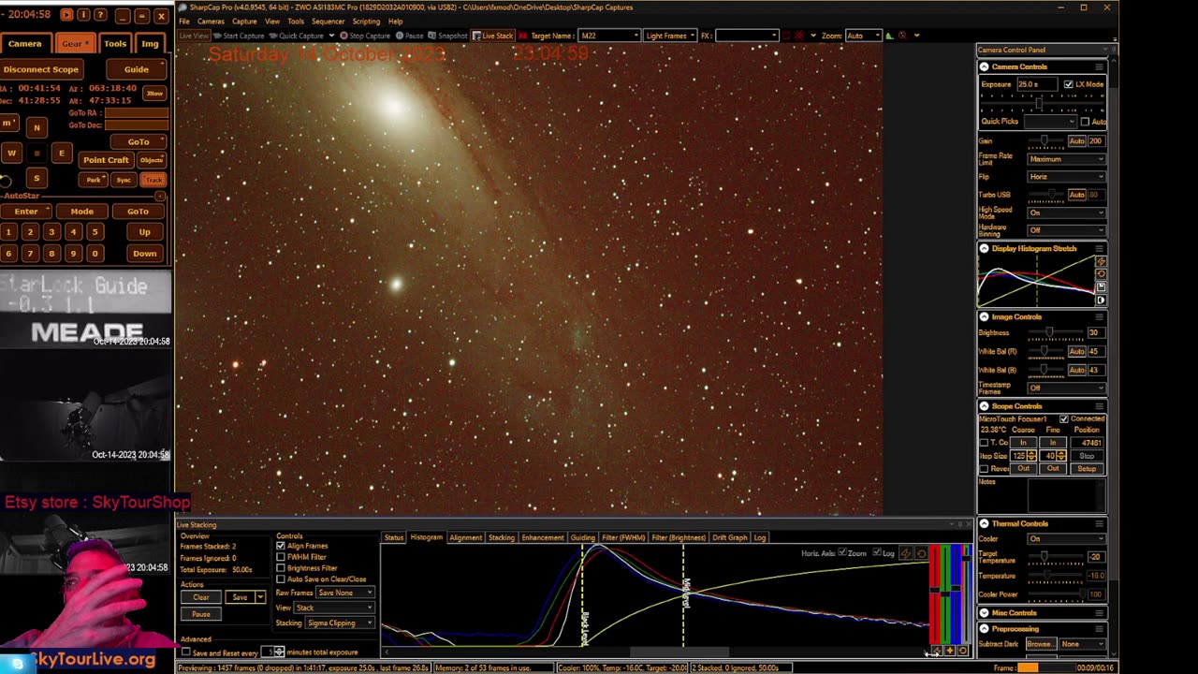
Task: Click Quick Capture in toolbar
Action: pyautogui.click(x=295, y=36)
